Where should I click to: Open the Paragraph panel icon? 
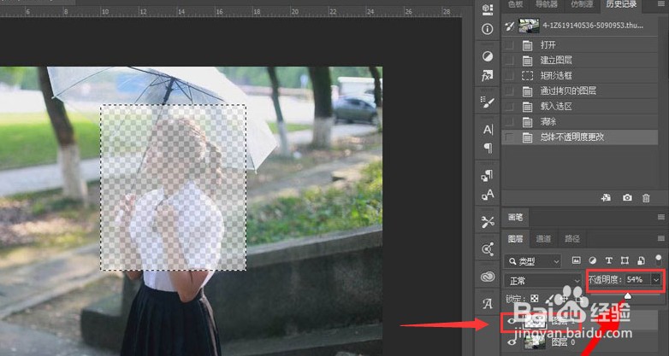[488, 148]
